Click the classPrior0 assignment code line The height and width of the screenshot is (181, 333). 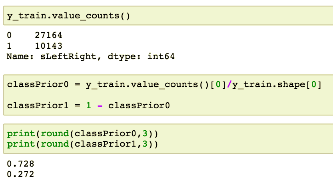tap(164, 85)
